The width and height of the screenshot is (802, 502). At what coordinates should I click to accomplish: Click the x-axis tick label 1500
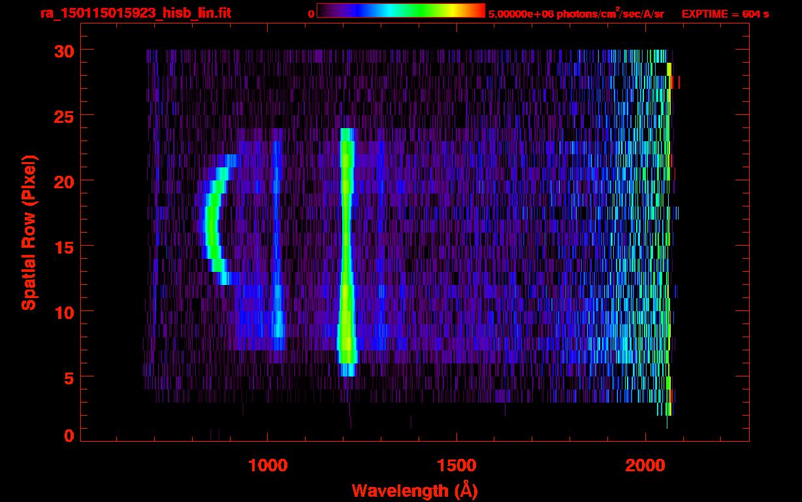tap(457, 465)
